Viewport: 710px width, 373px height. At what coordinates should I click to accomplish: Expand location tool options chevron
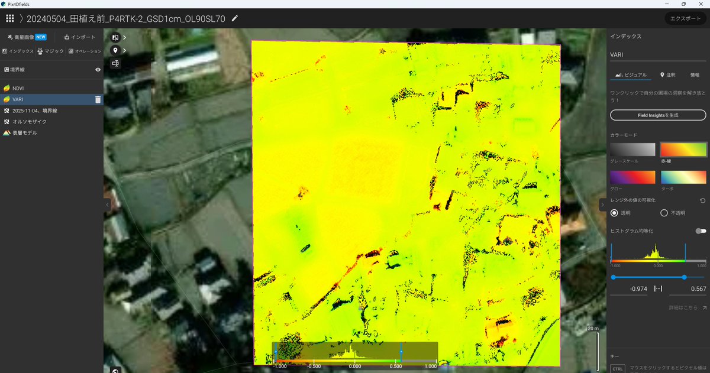tap(124, 50)
